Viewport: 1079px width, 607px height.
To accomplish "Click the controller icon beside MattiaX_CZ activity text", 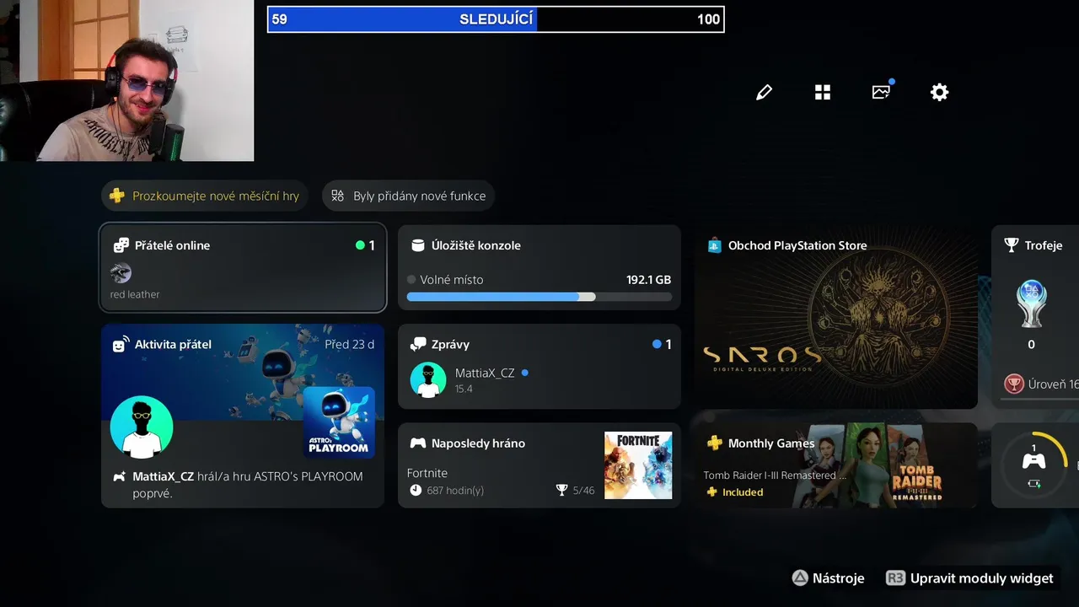I will coord(120,476).
